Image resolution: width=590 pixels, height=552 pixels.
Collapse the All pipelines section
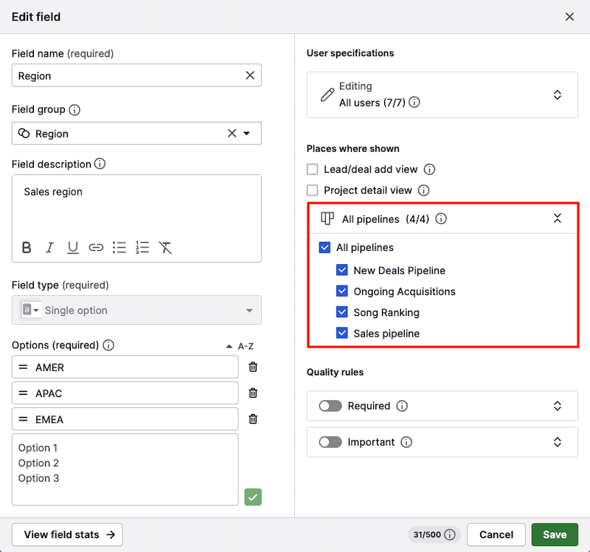pyautogui.click(x=558, y=218)
